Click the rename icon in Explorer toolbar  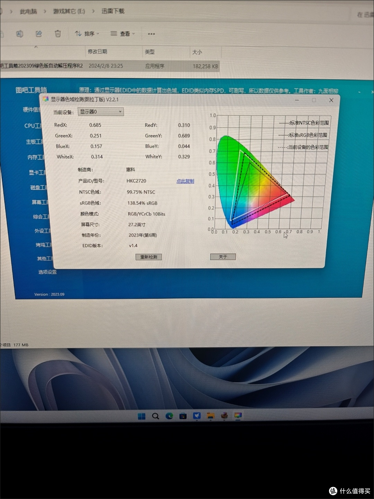click(20, 34)
